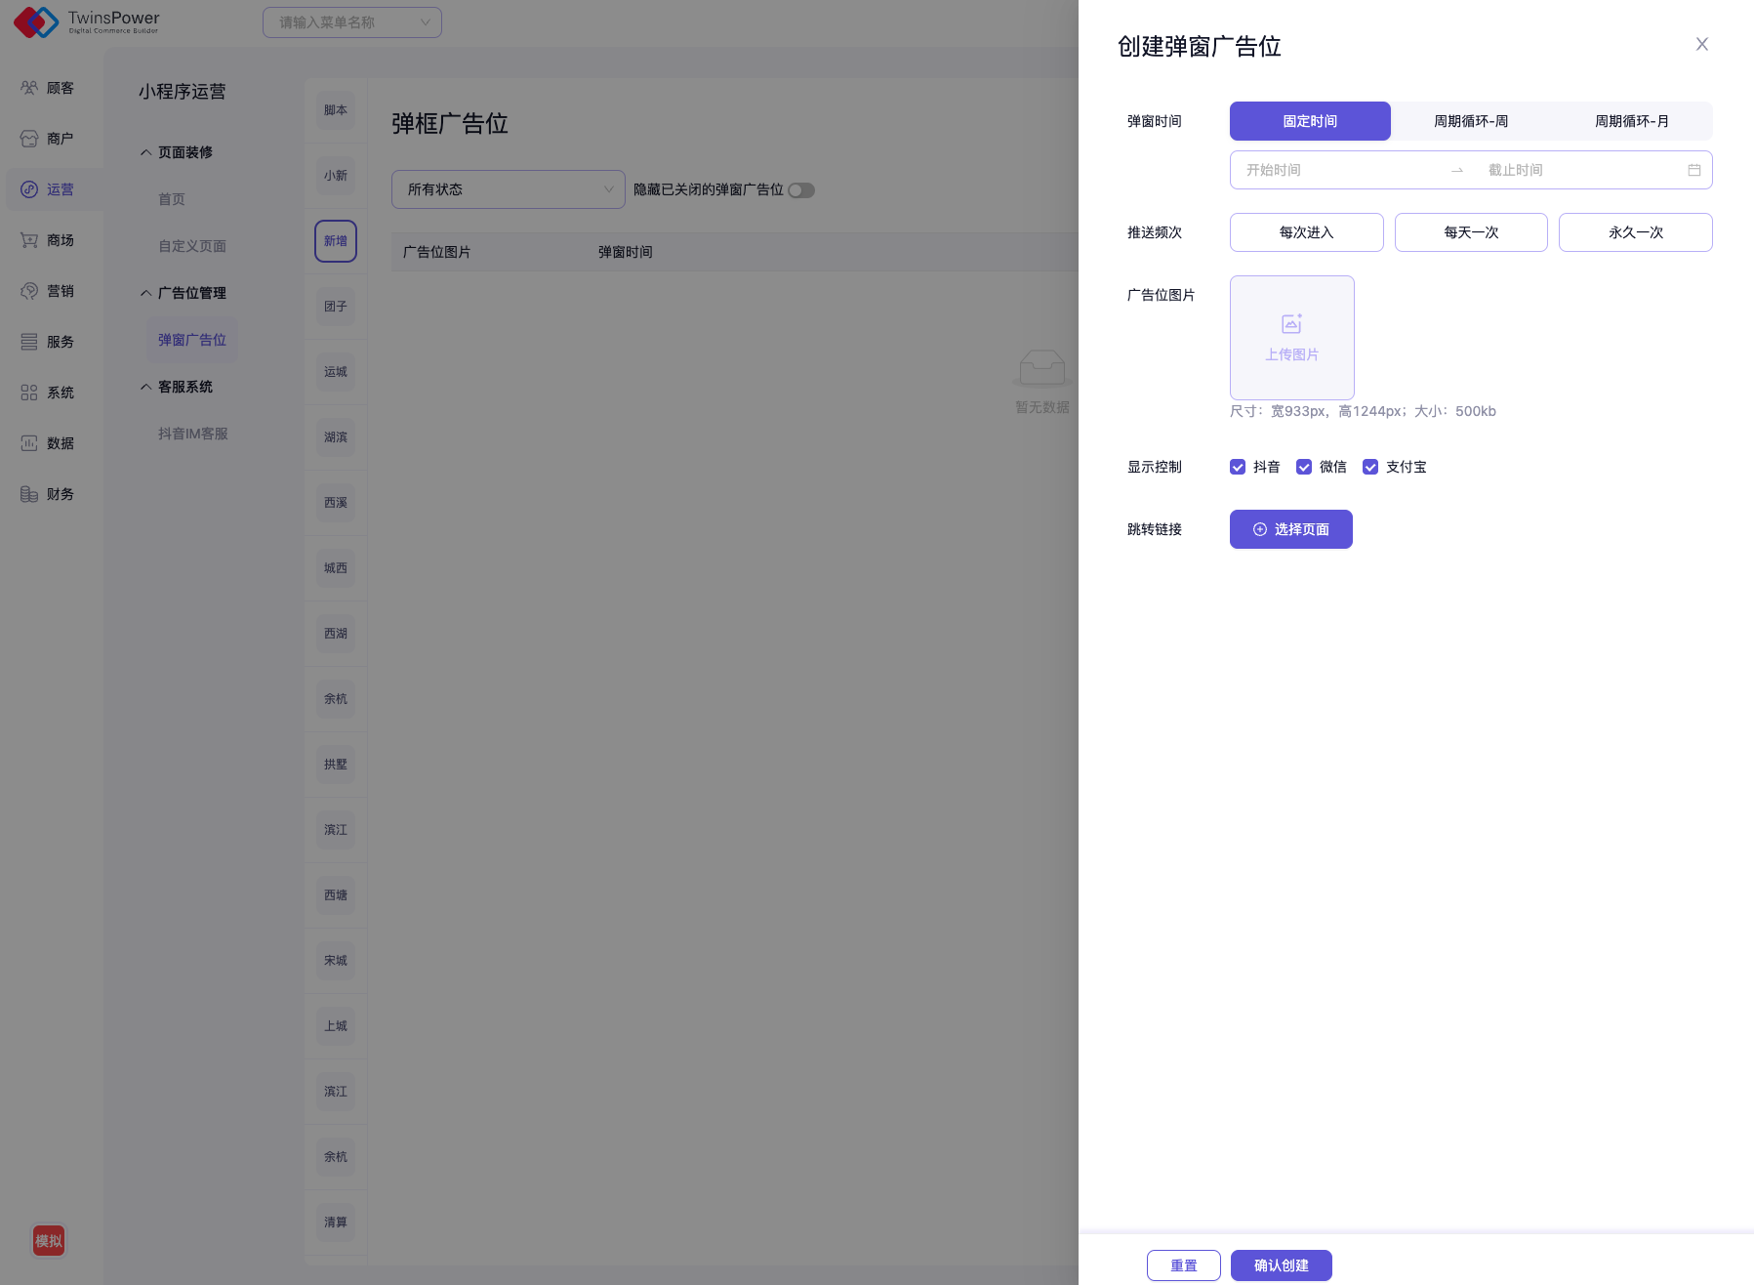Click the 开始时间 start time field
The height and width of the screenshot is (1285, 1754).
(x=1337, y=170)
